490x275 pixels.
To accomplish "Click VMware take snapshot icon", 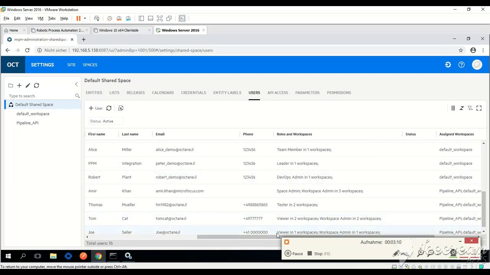I will (109, 18).
